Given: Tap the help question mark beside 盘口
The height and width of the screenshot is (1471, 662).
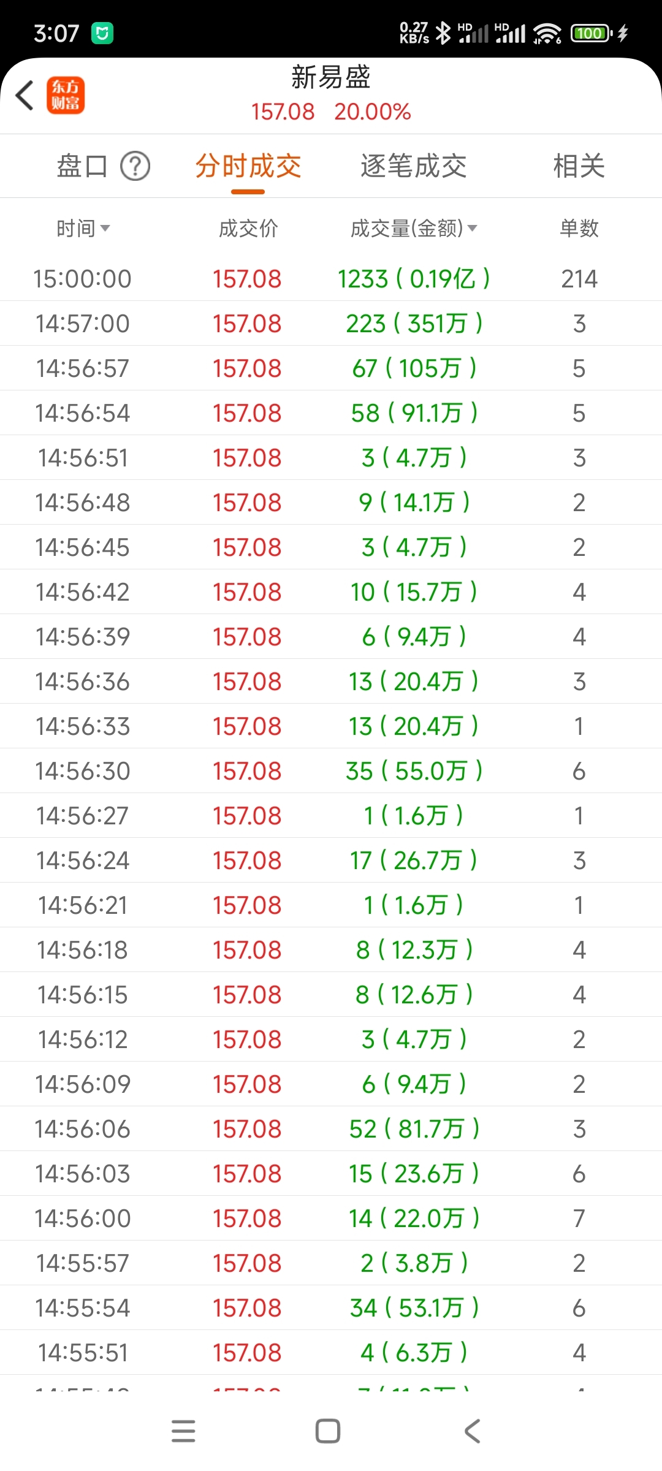Looking at the screenshot, I should pos(135,166).
